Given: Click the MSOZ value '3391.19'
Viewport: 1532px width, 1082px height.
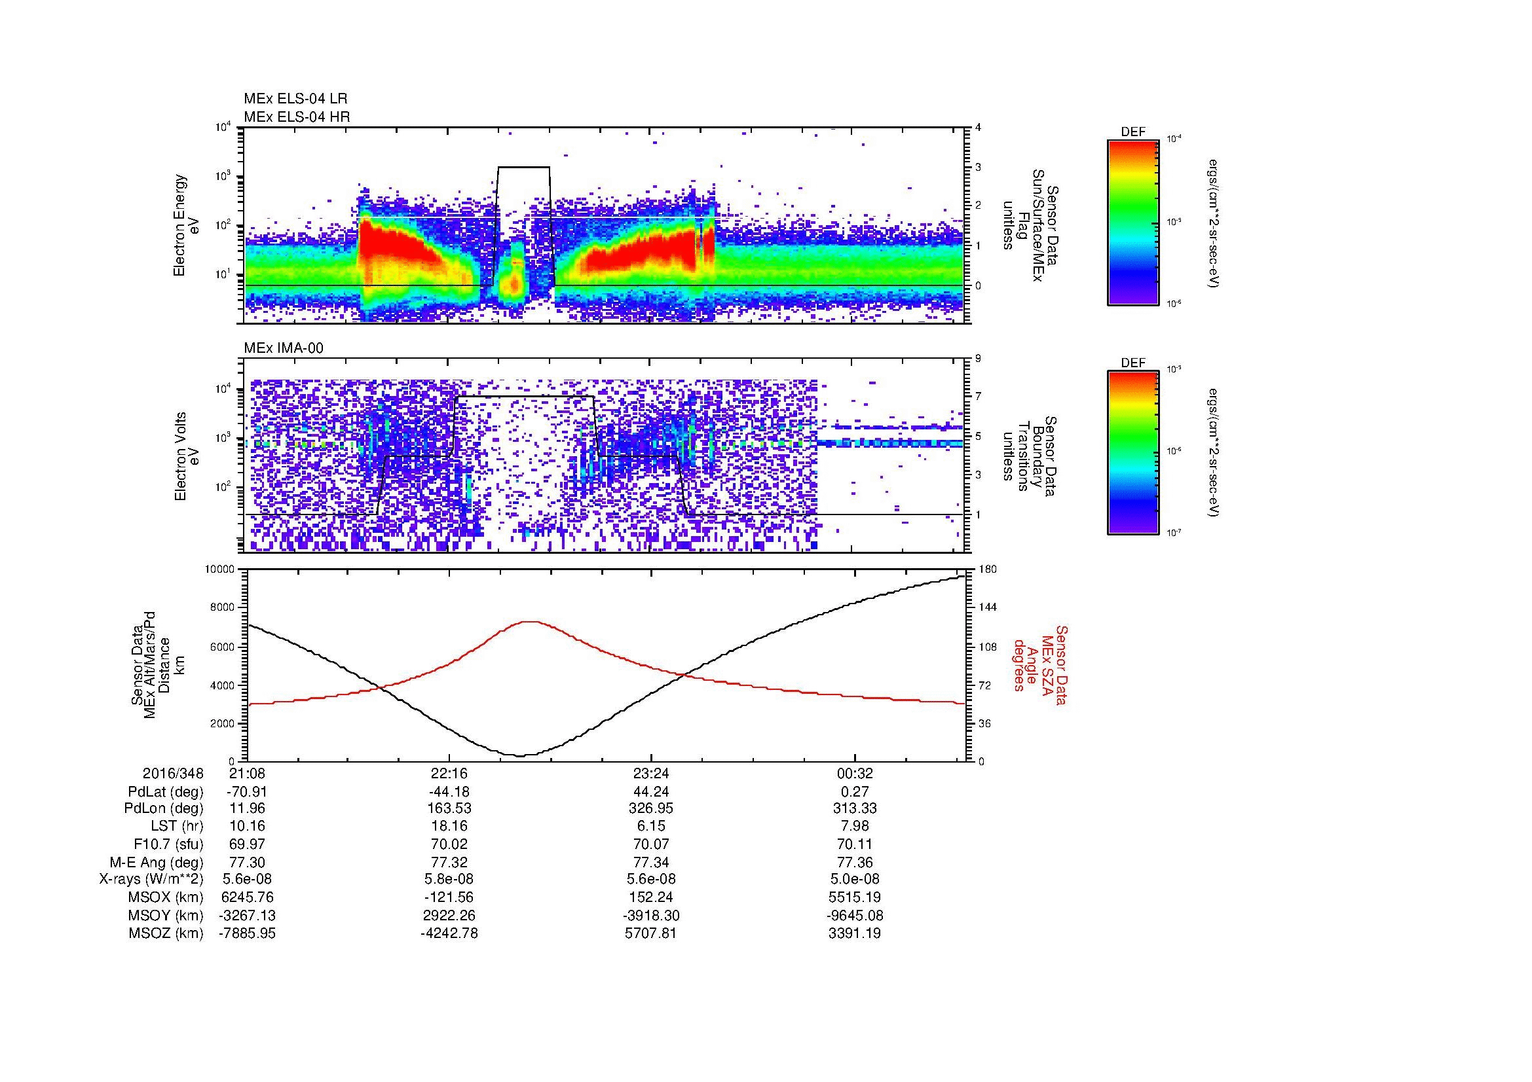Looking at the screenshot, I should pos(855,933).
